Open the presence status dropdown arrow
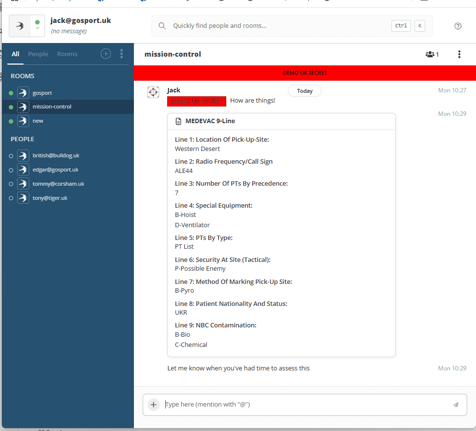 click(x=38, y=29)
